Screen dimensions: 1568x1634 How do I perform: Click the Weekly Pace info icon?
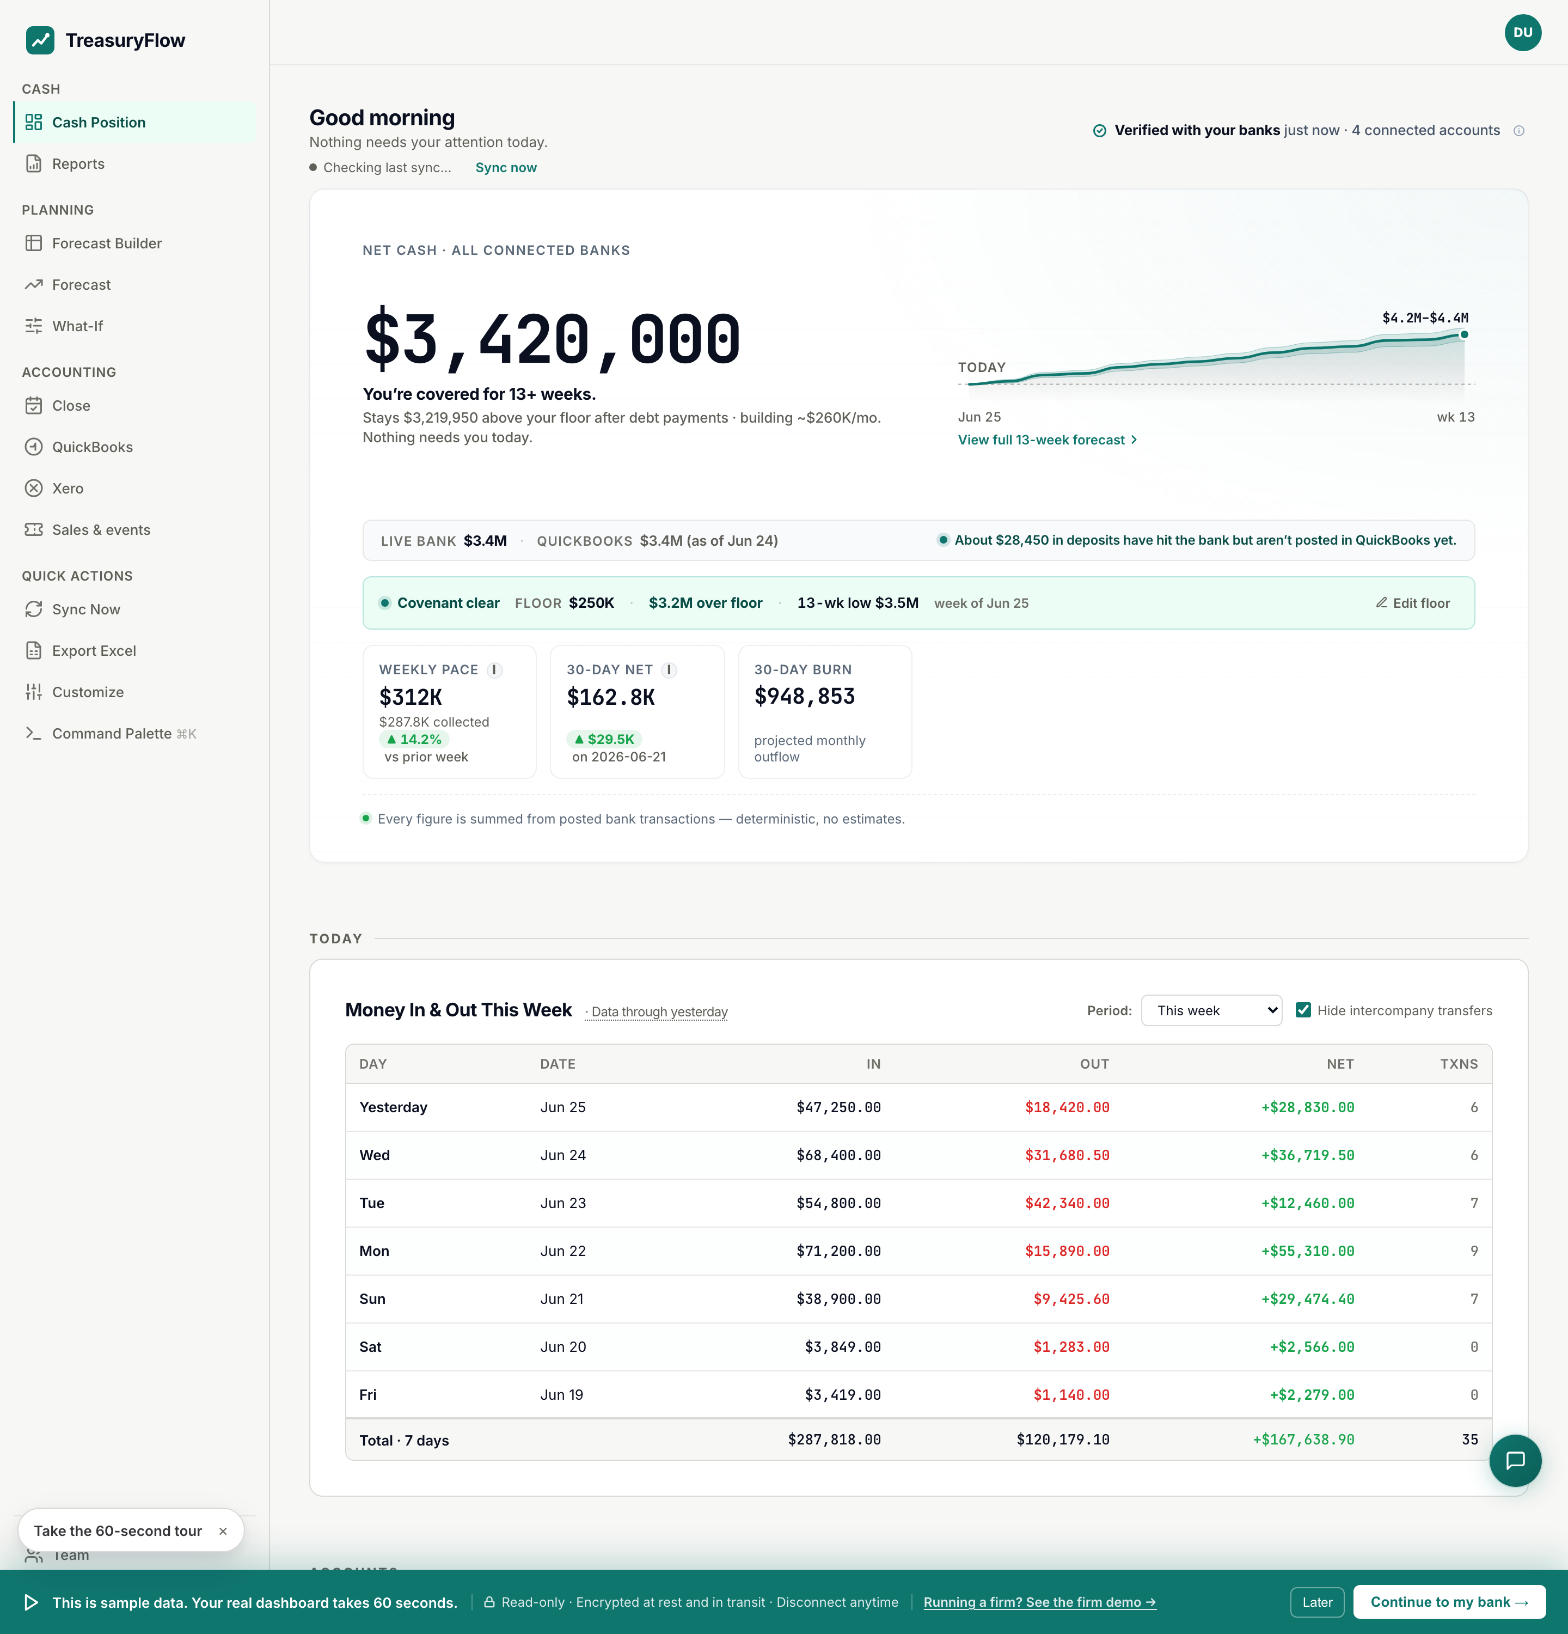tap(494, 670)
